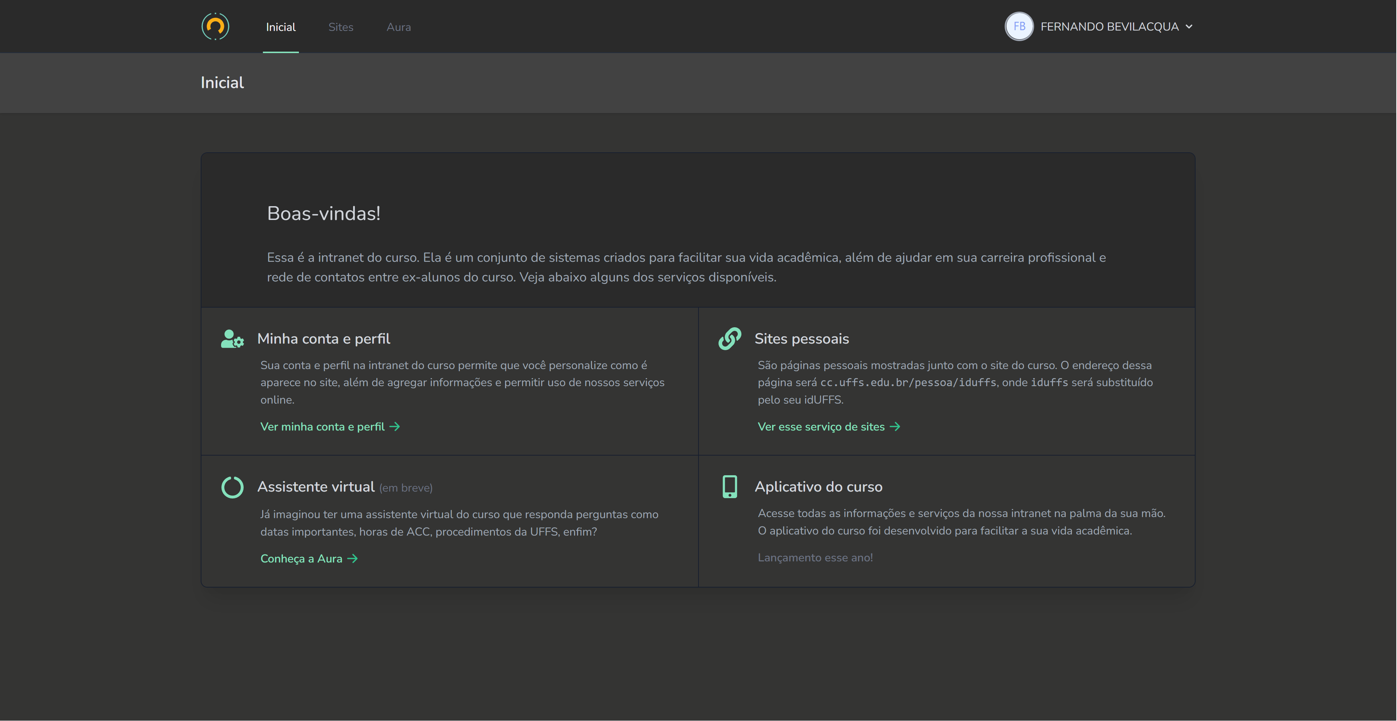
Task: Click the Minha conta e perfil heading
Action: (x=324, y=339)
